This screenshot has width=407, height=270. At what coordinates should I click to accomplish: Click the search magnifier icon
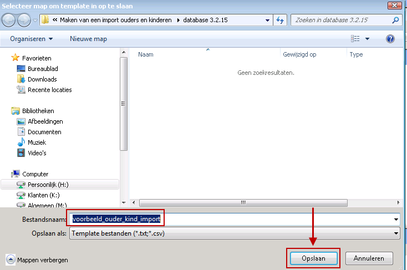click(395, 21)
